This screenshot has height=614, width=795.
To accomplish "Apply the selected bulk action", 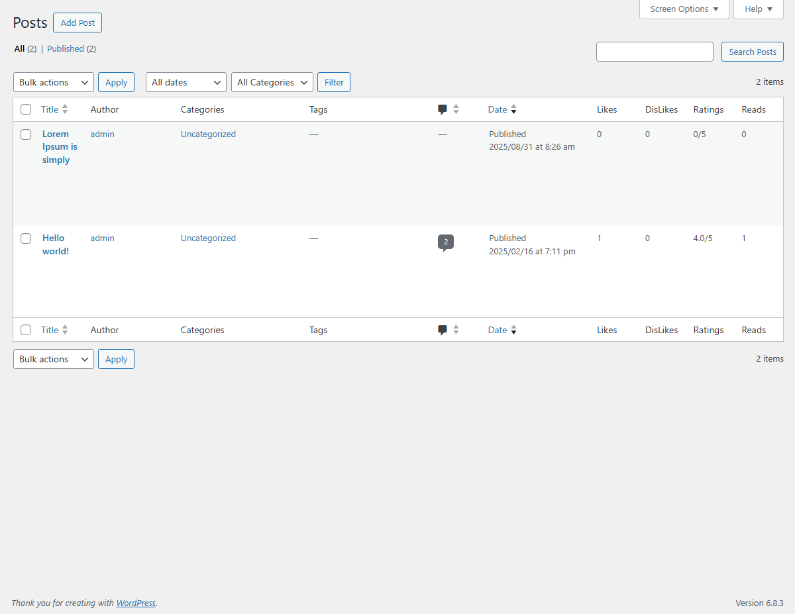I will pyautogui.click(x=116, y=81).
